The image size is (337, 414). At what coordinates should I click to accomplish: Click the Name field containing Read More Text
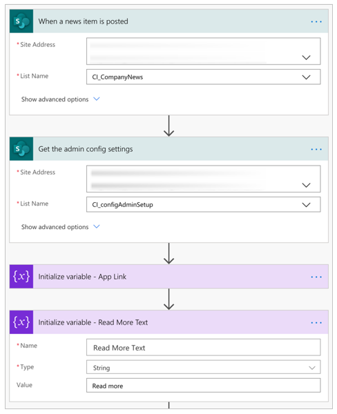(x=203, y=348)
